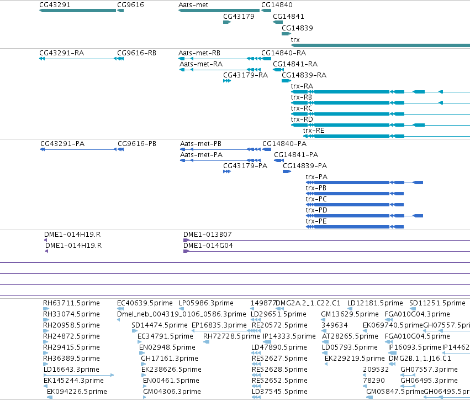Select the GH07557.3prime EST
The width and height of the screenshot is (470, 400).
[408, 375]
